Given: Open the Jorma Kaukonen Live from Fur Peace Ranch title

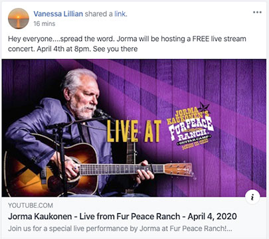Looking at the screenshot, I should 122,216.
